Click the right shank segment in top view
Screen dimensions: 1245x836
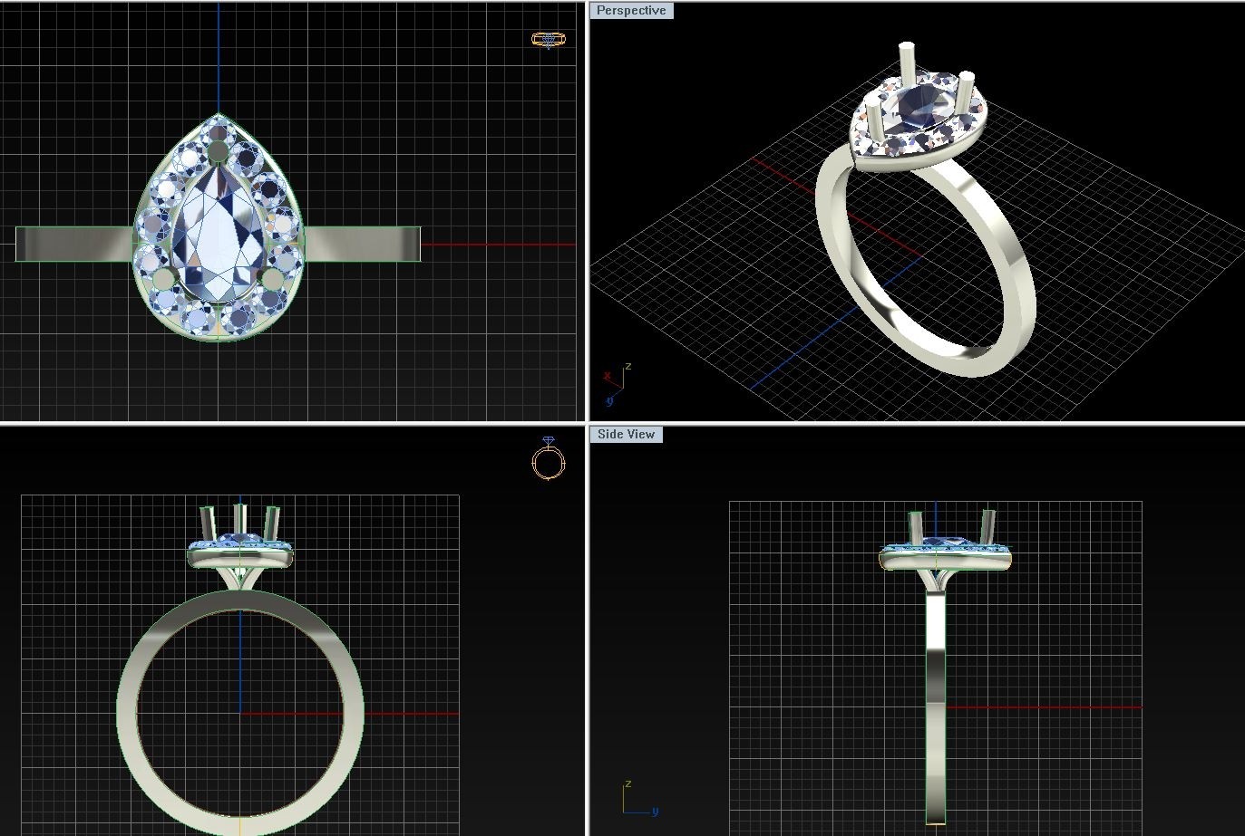click(363, 245)
